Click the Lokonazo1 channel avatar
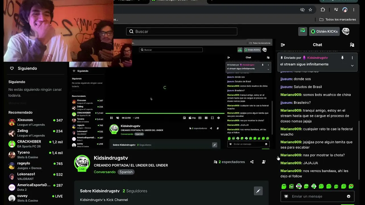This screenshot has height=205, width=365. [x=12, y=176]
